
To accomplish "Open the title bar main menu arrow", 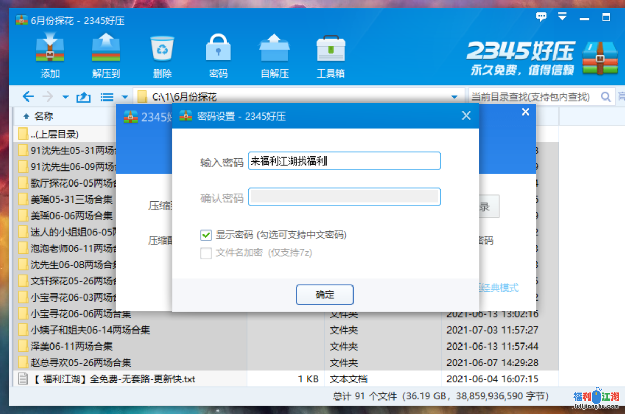I will pos(562,17).
